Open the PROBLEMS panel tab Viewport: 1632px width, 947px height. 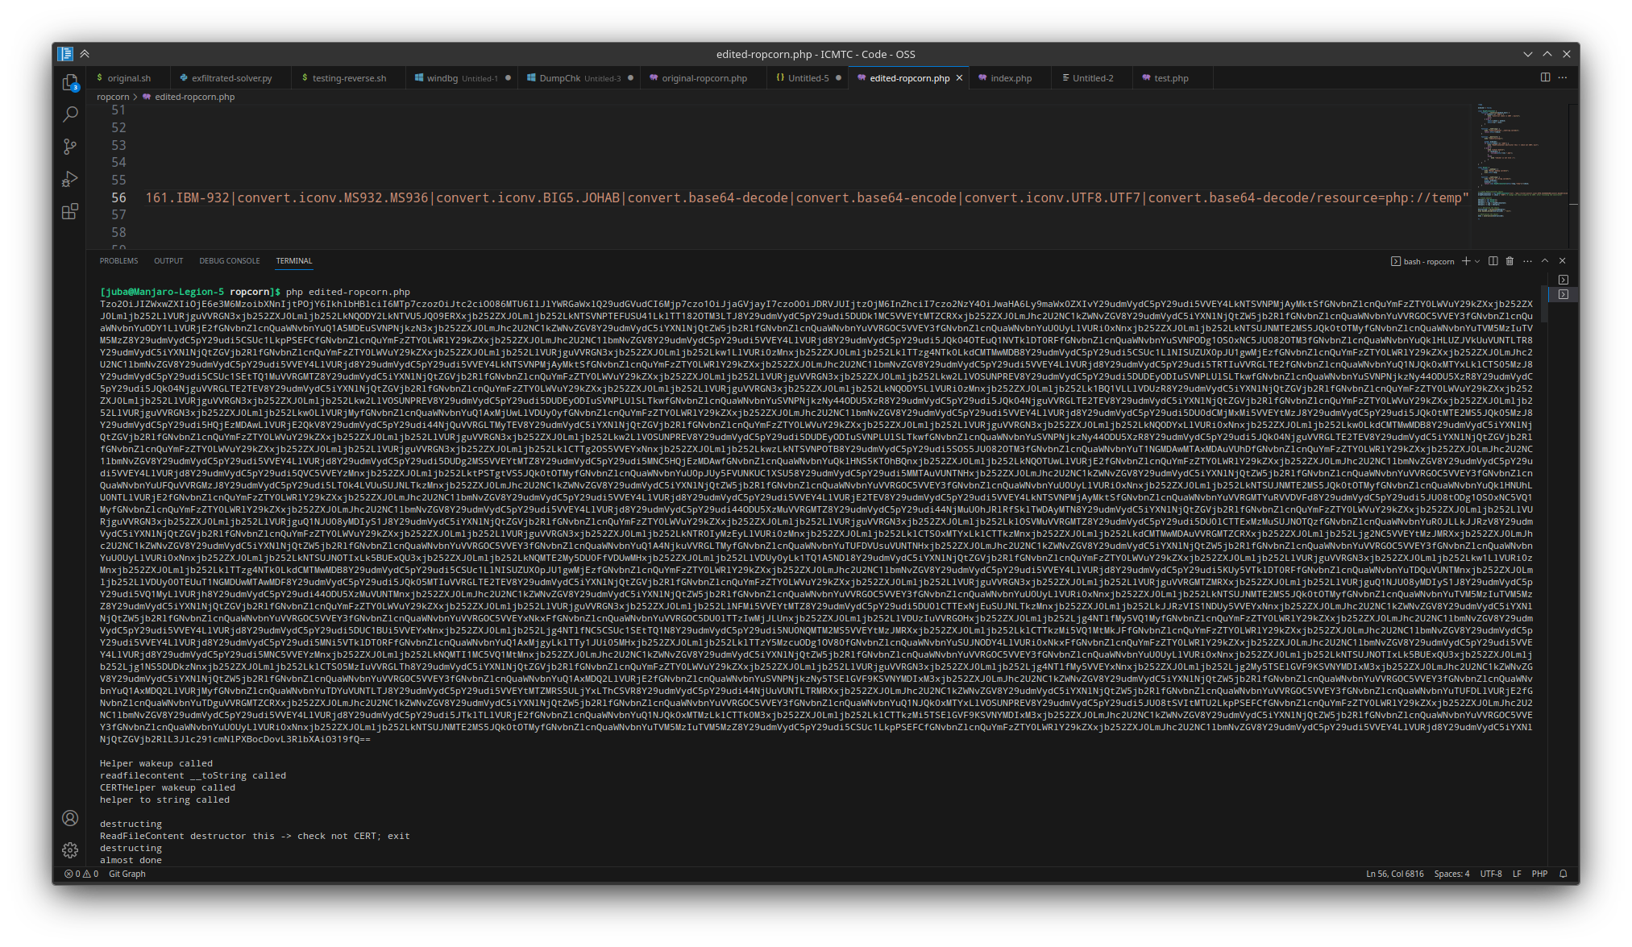point(118,261)
